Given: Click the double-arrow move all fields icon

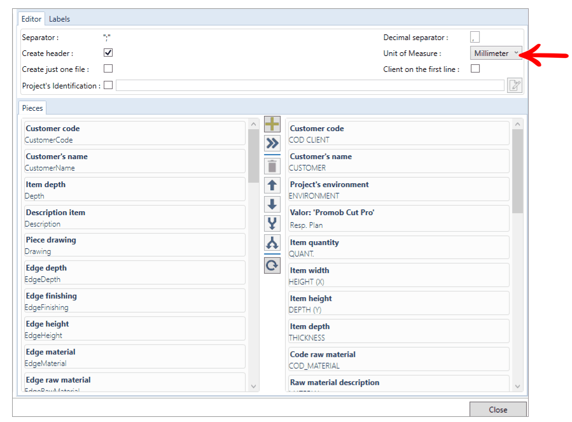Looking at the screenshot, I should click(x=272, y=143).
